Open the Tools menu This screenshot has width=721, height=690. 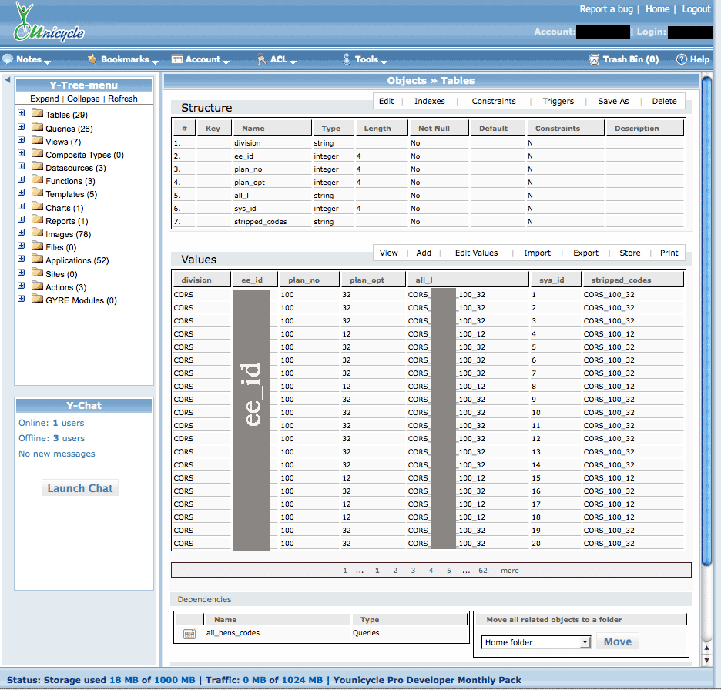[366, 59]
